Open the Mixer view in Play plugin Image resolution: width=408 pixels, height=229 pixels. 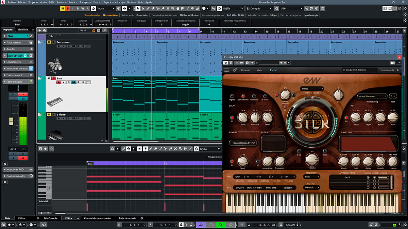(x=259, y=70)
